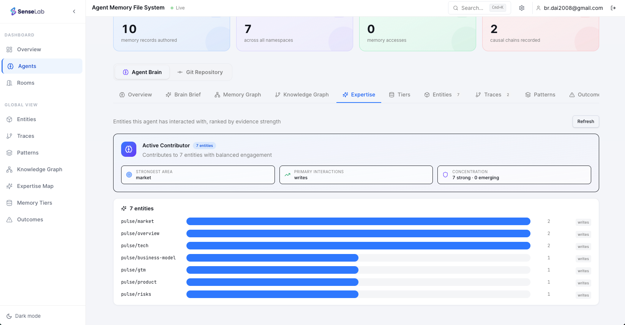Click the sidebar Traces branch icon
Screen dimensions: 625x325
coord(9,136)
